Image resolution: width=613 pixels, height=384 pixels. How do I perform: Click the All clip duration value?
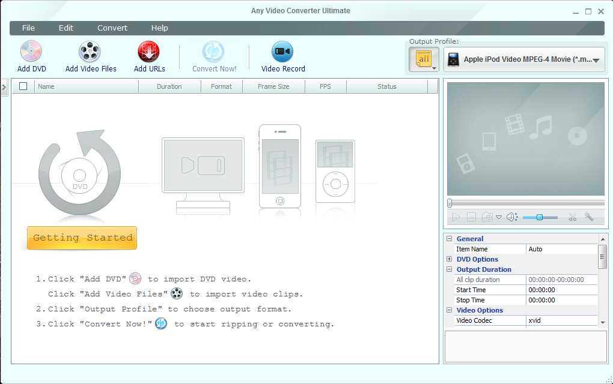click(x=562, y=280)
